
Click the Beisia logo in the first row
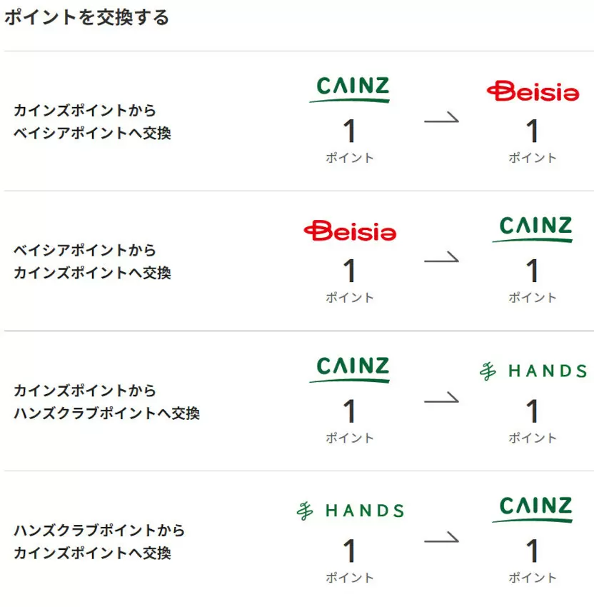pyautogui.click(x=533, y=91)
